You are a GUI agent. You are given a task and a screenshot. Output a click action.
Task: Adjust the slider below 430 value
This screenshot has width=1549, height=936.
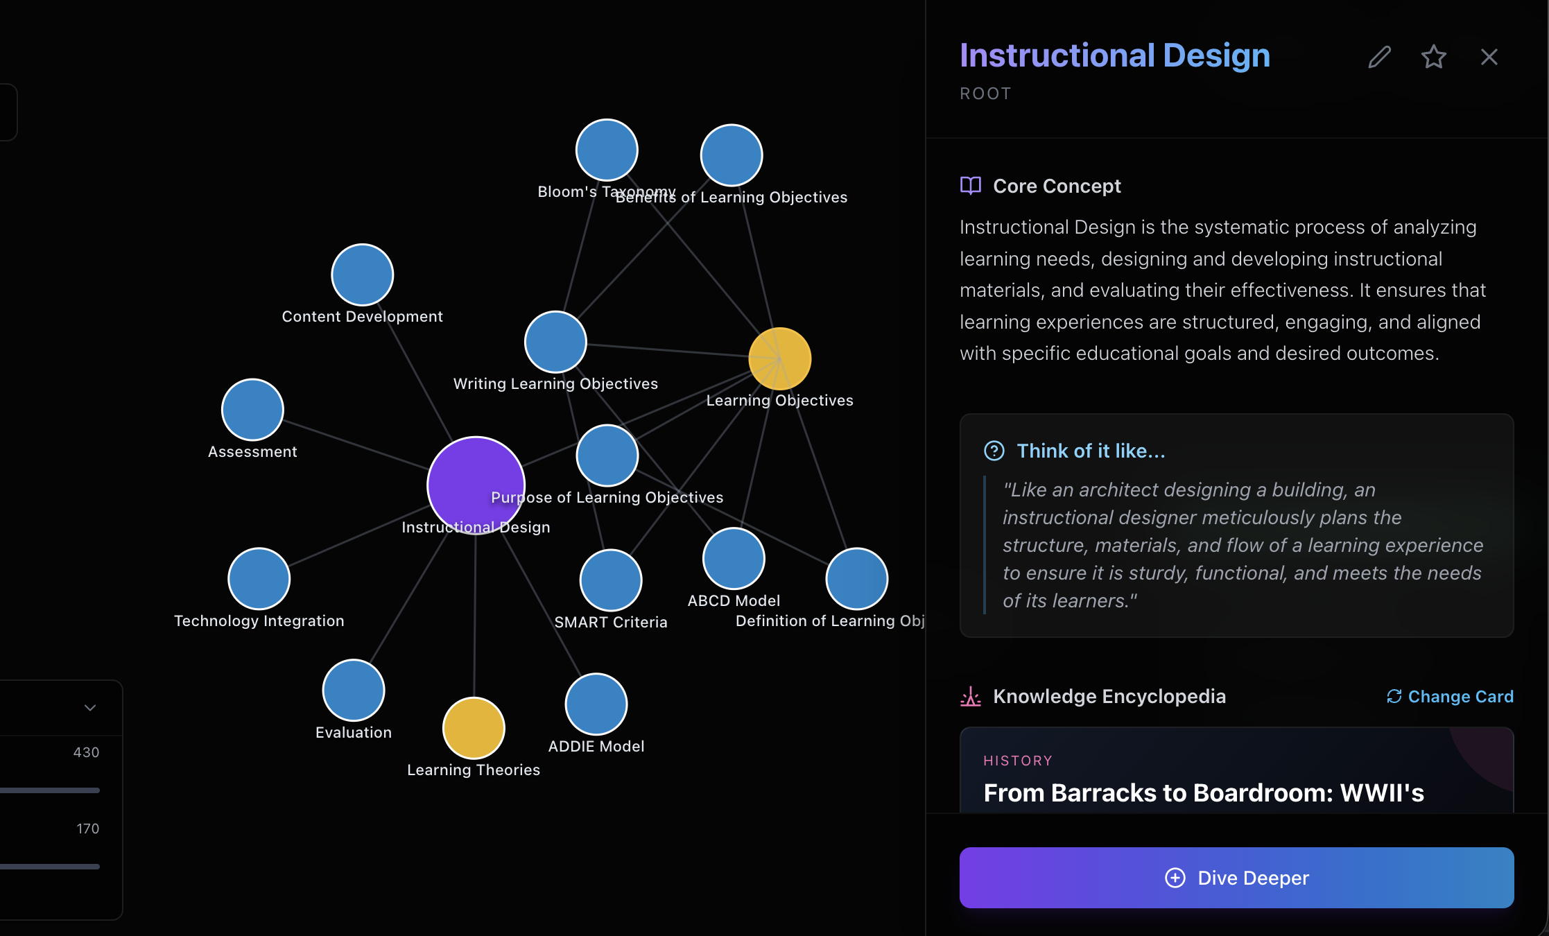50,790
